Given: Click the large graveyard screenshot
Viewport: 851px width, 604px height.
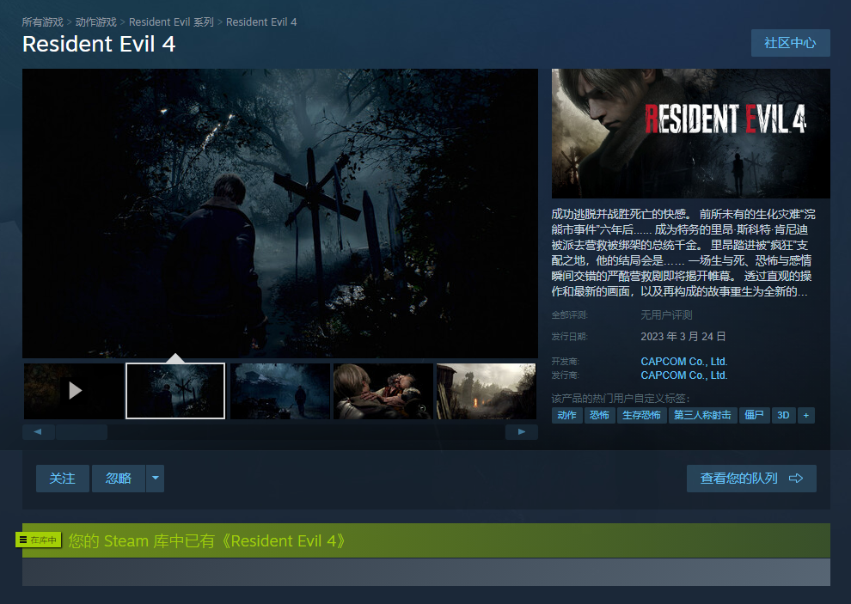Looking at the screenshot, I should pyautogui.click(x=280, y=213).
